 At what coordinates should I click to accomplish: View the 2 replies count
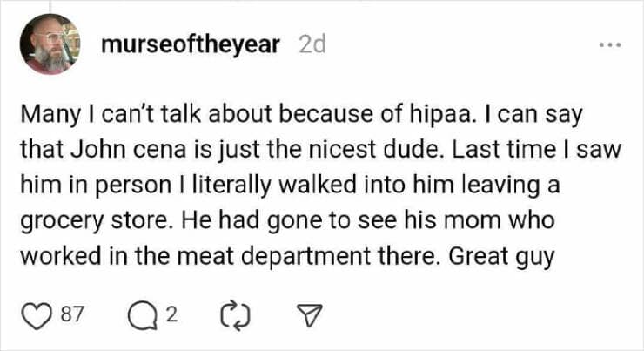tap(171, 314)
